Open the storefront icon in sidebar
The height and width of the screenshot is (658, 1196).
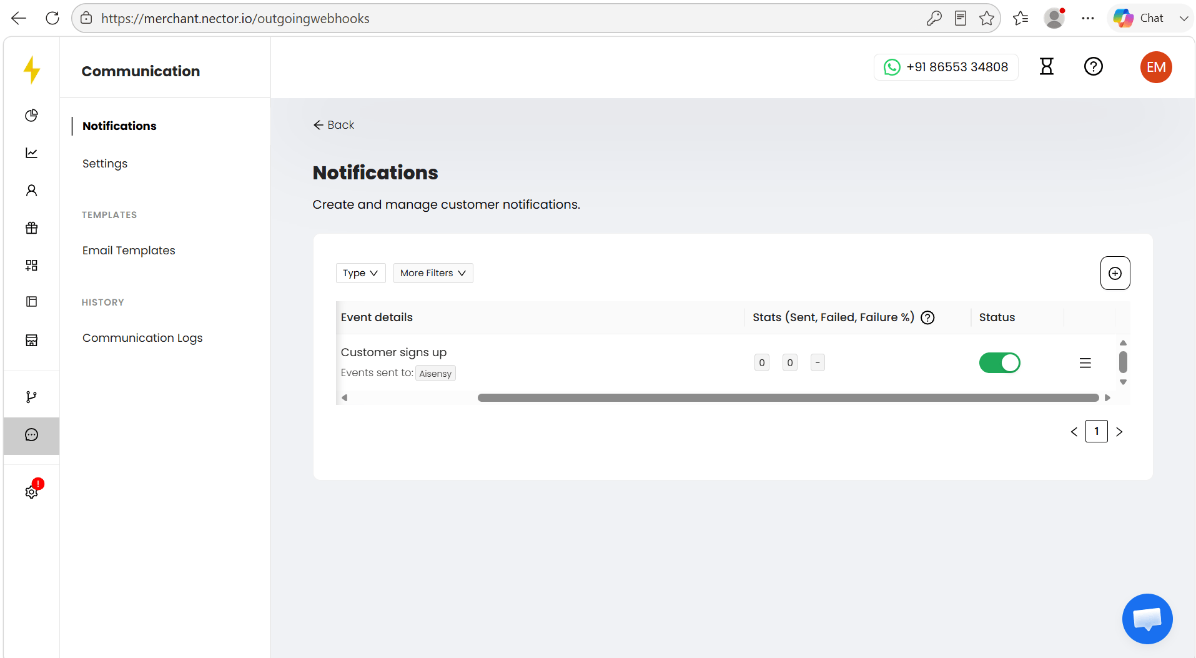pos(32,340)
